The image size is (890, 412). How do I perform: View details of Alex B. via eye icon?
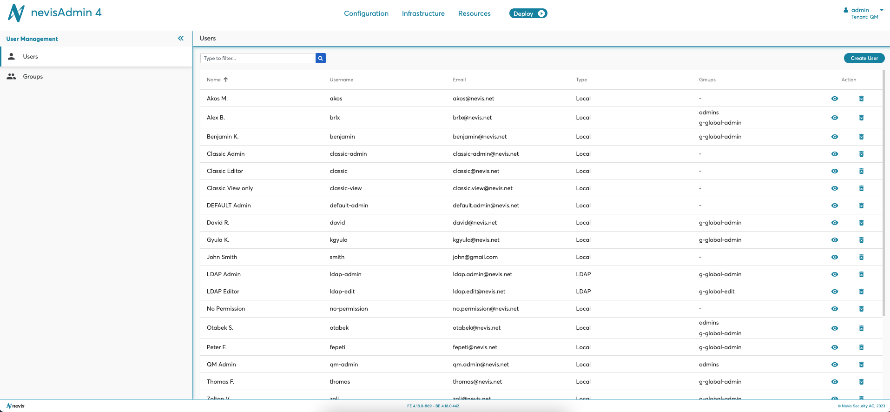pyautogui.click(x=835, y=118)
